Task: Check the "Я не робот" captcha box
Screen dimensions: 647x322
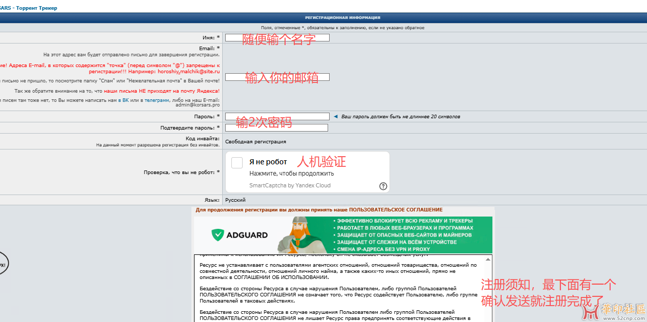Action: point(237,163)
